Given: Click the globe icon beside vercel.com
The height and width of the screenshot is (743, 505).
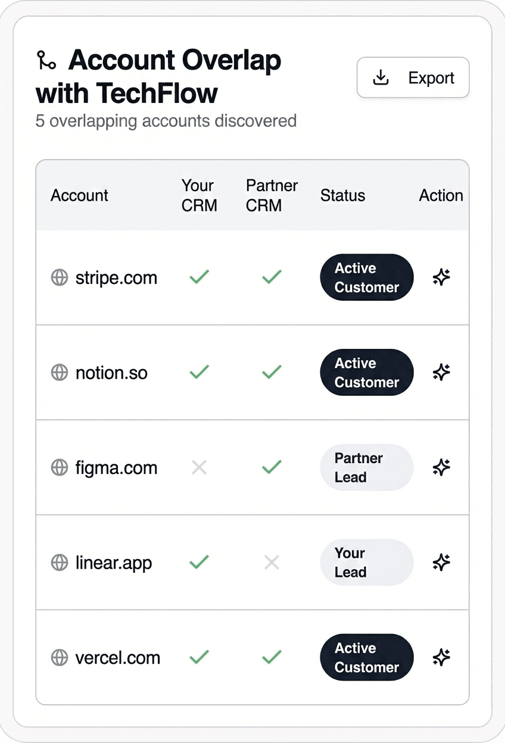Looking at the screenshot, I should click(x=60, y=657).
